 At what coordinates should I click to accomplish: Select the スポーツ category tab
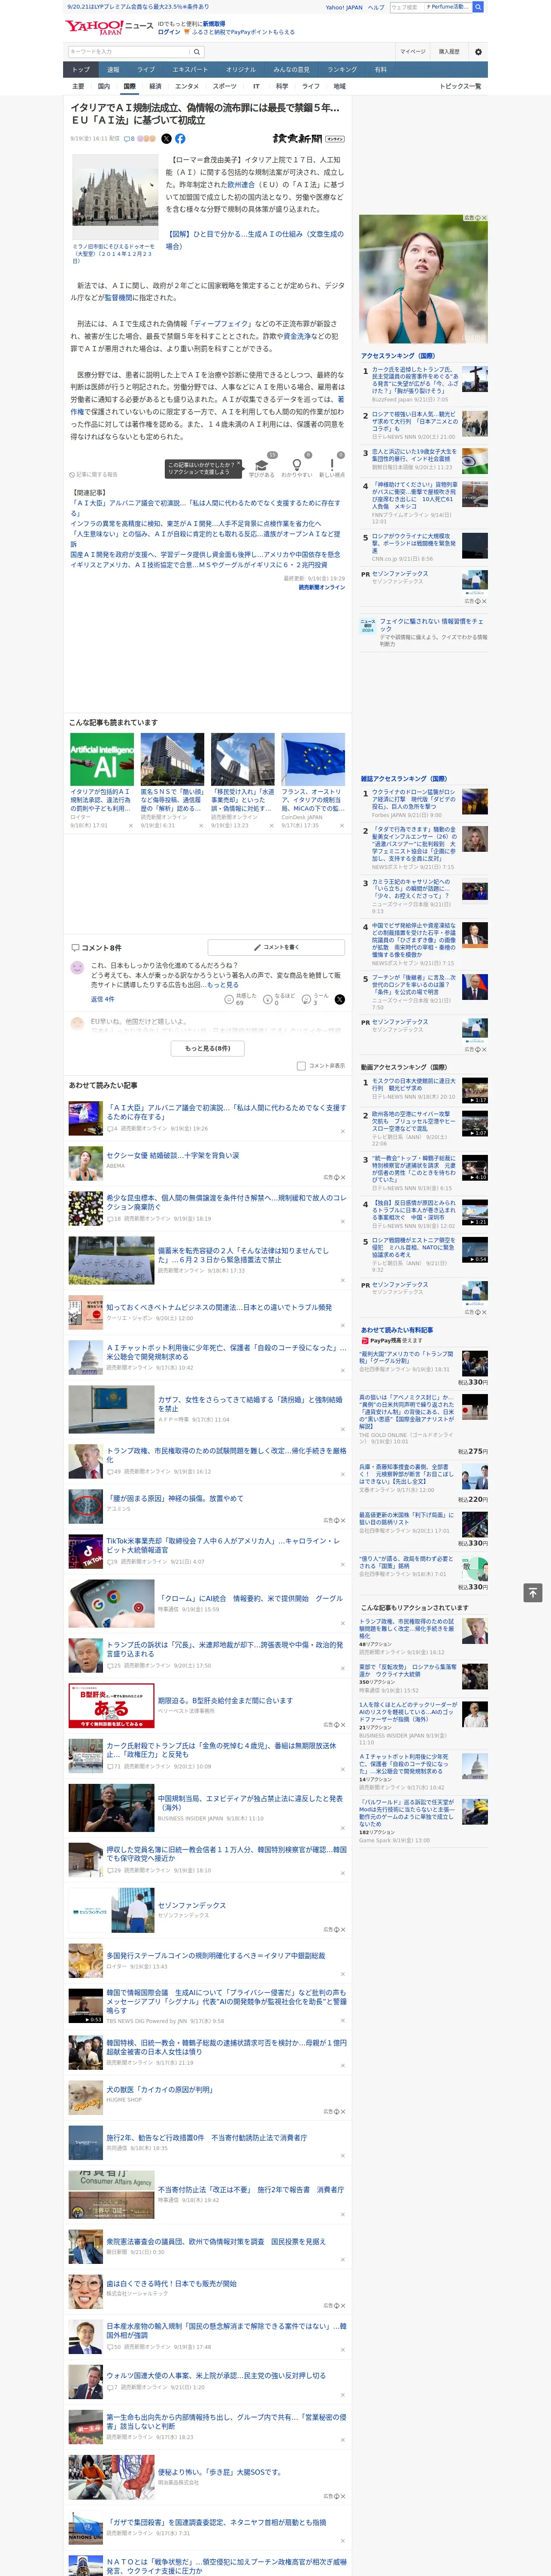point(225,87)
